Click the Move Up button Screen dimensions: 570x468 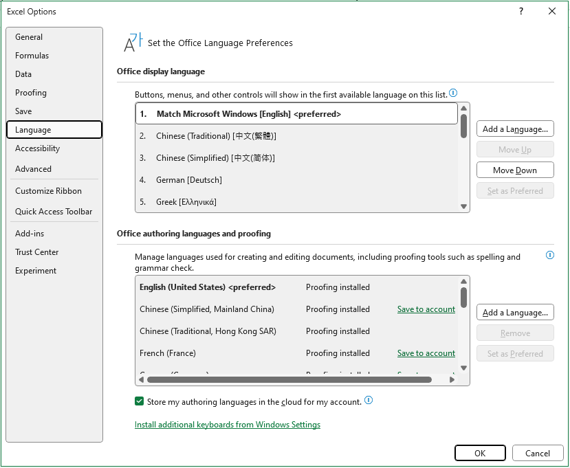point(515,149)
